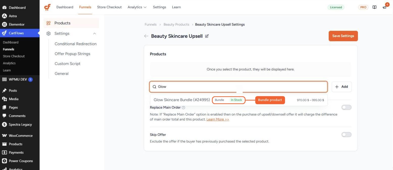Open the CartFlows admin menu
Screen dimensions: 393x170
[20, 33]
